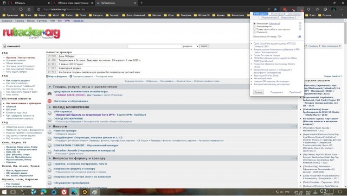Screen dimensions: 347x196
Task: Open the browser tab actions icon at the top-left
Action: 4,3
